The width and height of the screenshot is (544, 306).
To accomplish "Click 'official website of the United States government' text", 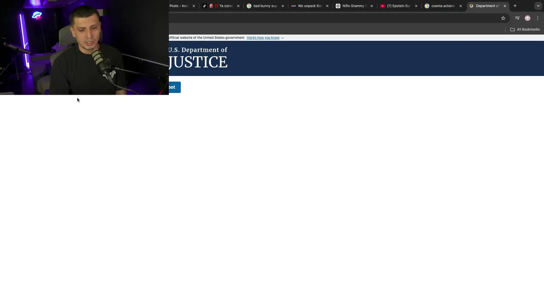I will [207, 38].
